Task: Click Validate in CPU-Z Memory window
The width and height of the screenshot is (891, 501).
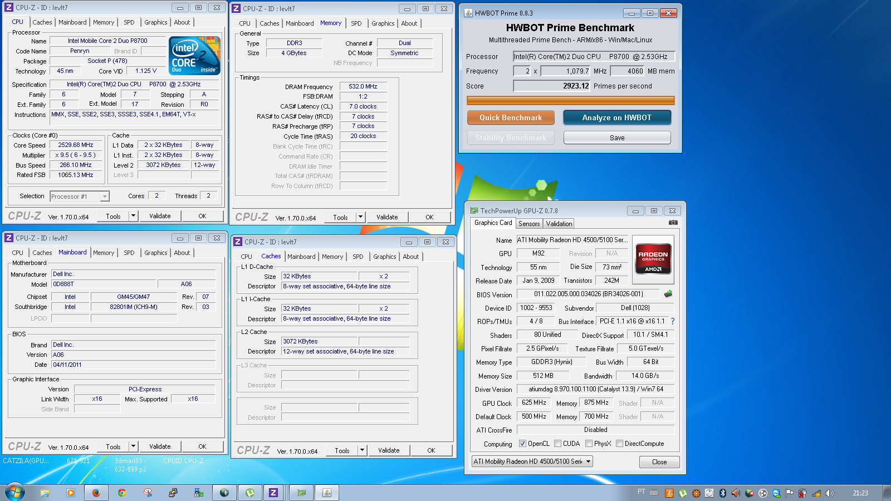Action: coord(387,217)
